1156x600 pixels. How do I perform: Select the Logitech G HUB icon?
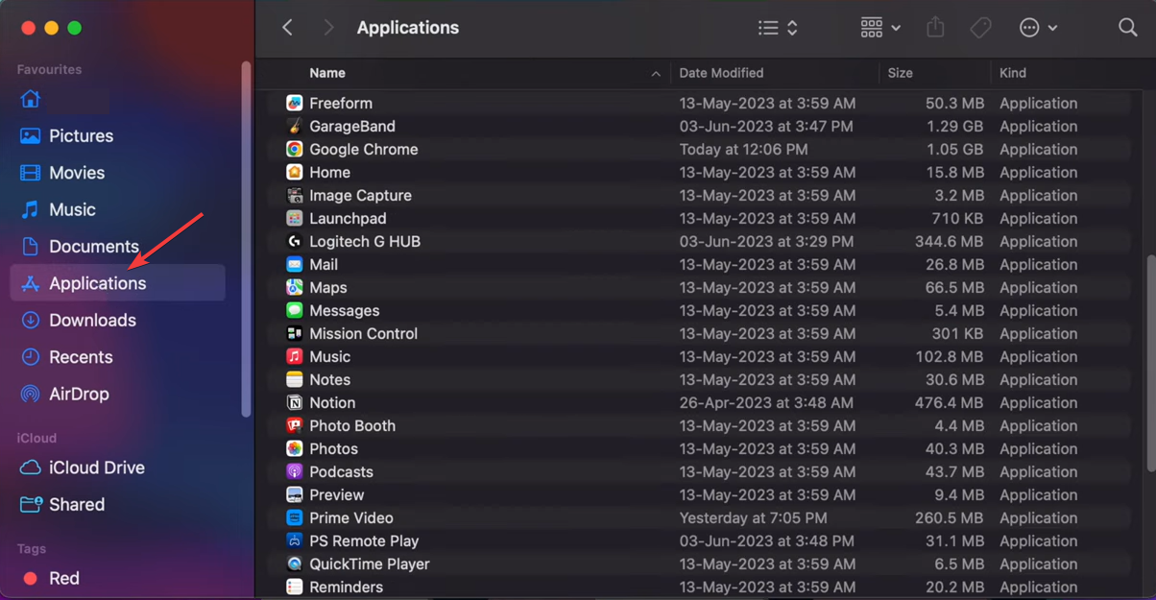[295, 241]
